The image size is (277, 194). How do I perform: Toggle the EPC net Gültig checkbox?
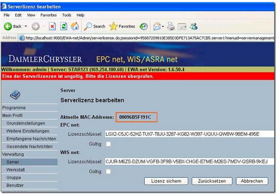click(x=108, y=144)
